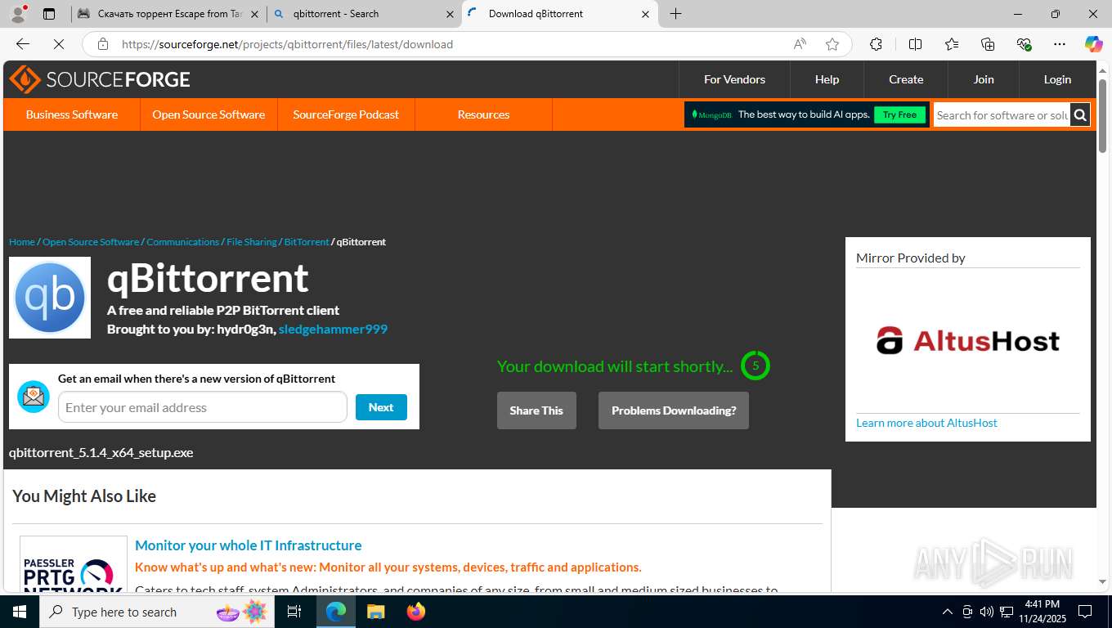The image size is (1112, 628).
Task: Click the email address input field
Action: point(203,407)
